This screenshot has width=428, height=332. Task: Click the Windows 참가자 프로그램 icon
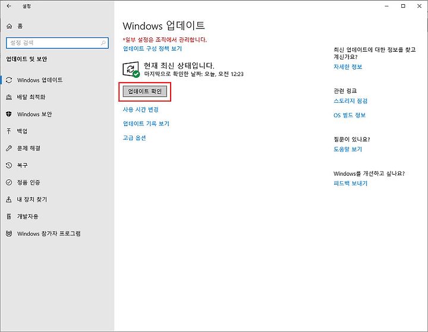pyautogui.click(x=9, y=233)
